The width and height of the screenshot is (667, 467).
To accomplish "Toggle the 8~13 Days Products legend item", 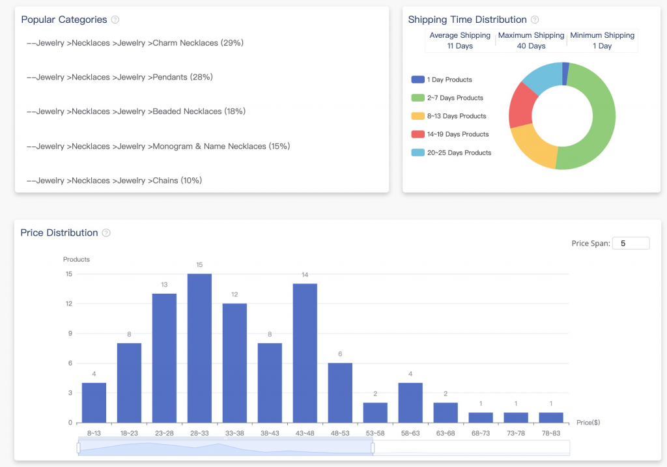I will click(448, 116).
